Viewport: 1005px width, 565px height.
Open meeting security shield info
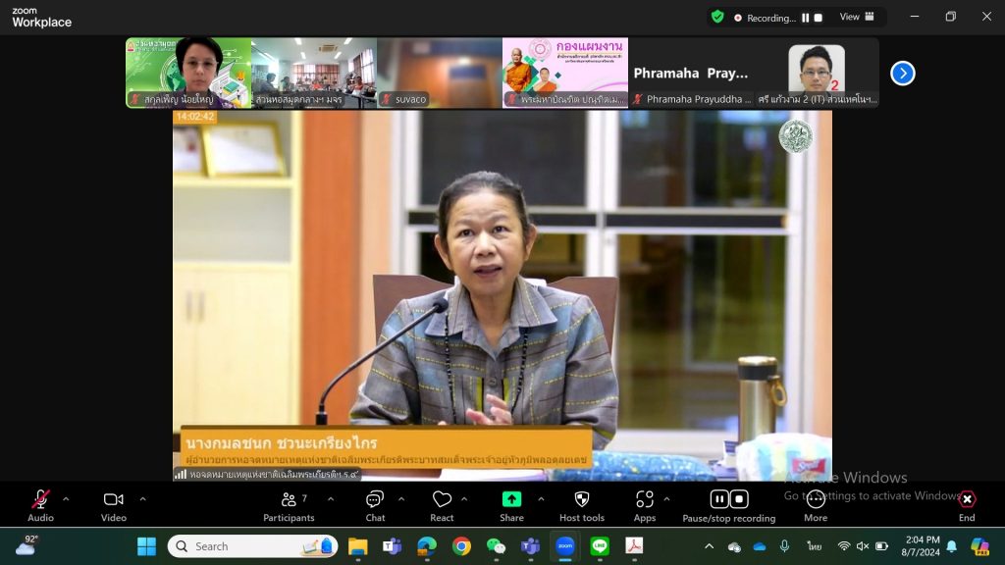[x=717, y=18]
